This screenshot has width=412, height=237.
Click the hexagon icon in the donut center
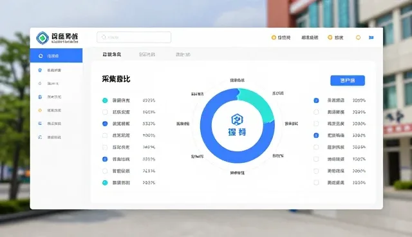[237, 120]
